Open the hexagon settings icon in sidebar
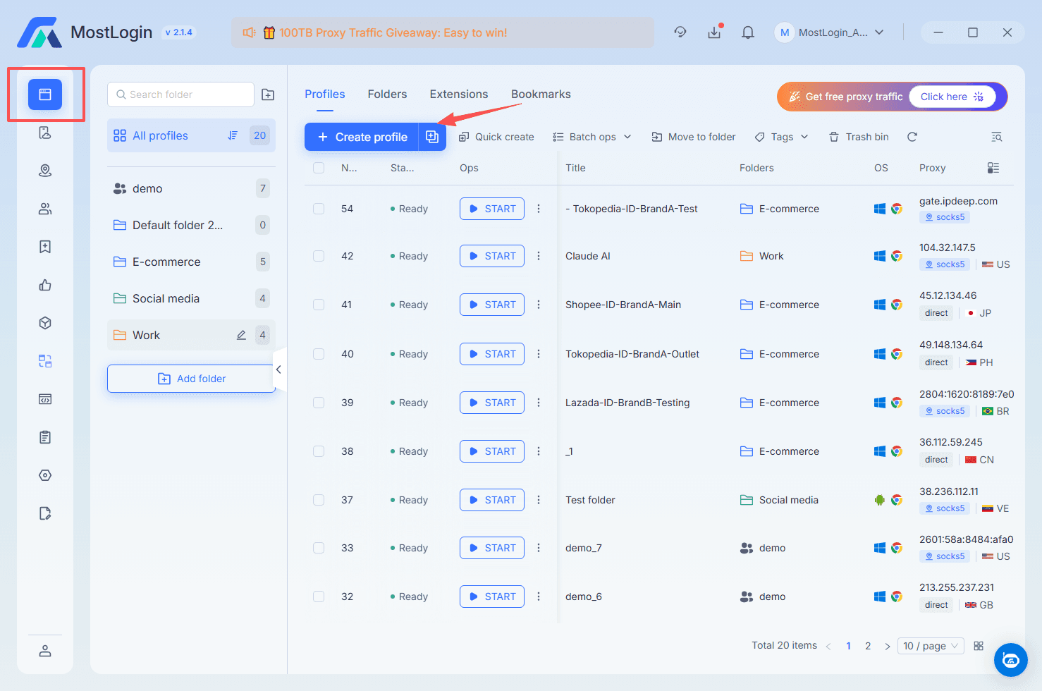 pos(45,475)
